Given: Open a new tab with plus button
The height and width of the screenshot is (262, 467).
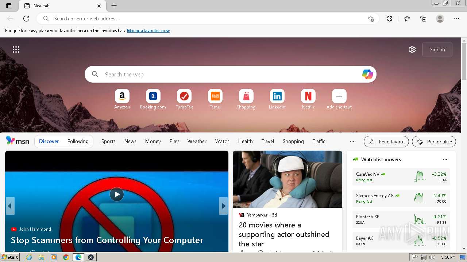Looking at the screenshot, I should point(114,6).
